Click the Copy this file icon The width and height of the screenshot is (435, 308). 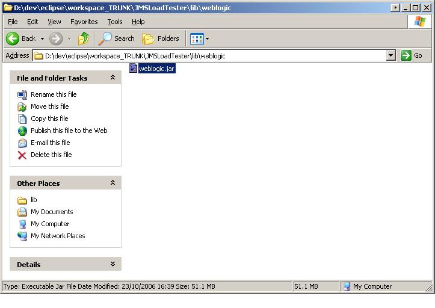coord(22,119)
